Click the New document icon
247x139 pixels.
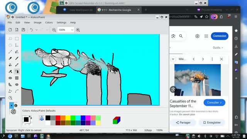[10, 30]
